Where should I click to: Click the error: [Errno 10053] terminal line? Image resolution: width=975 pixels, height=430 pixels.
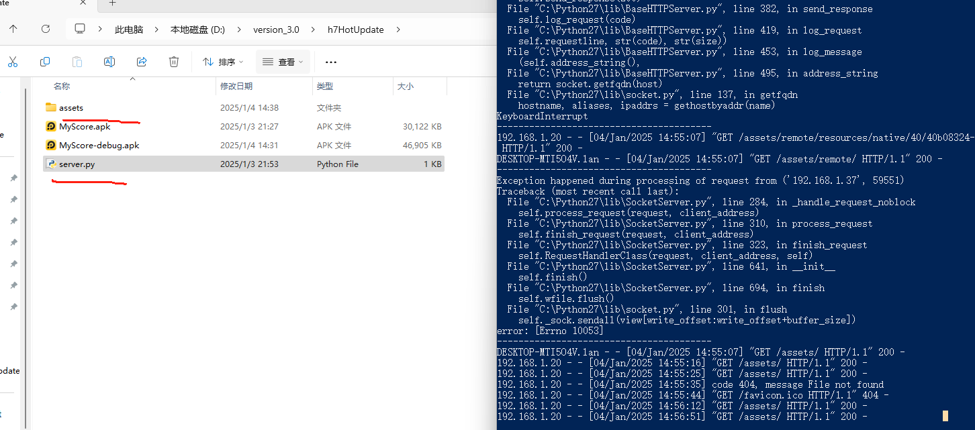(x=550, y=331)
